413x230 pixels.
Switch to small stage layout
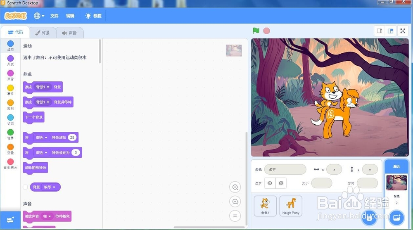pos(380,31)
